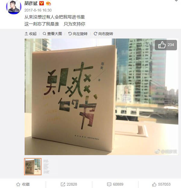Viewport: 181px width, 188px height.
Task: Select the first book cover thumbnail
Action: (33, 167)
